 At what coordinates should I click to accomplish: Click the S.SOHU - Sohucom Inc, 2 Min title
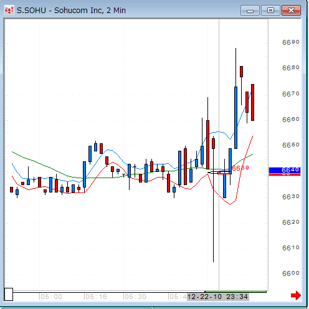pos(71,11)
